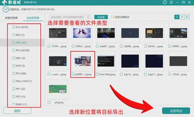
Task: Open thumbnail of Test Disk.jpeg
Action: 106,61
